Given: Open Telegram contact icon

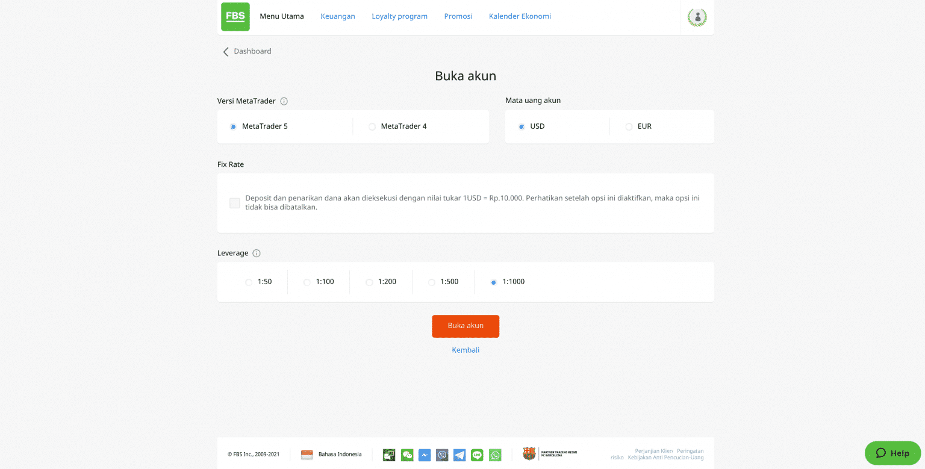Looking at the screenshot, I should (x=459, y=455).
